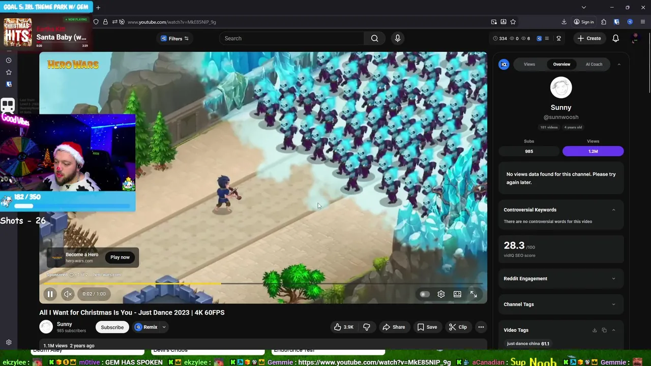Focus the YouTube search field
Image resolution: width=651 pixels, height=366 pixels.
[291, 38]
